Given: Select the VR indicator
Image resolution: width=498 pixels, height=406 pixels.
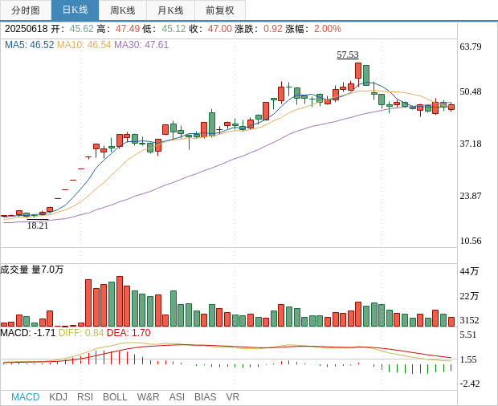Looking at the screenshot, I should click(x=233, y=397).
